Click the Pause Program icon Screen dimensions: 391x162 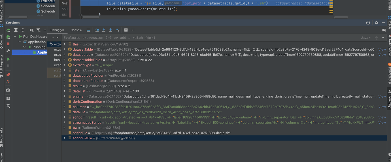click(x=8, y=66)
